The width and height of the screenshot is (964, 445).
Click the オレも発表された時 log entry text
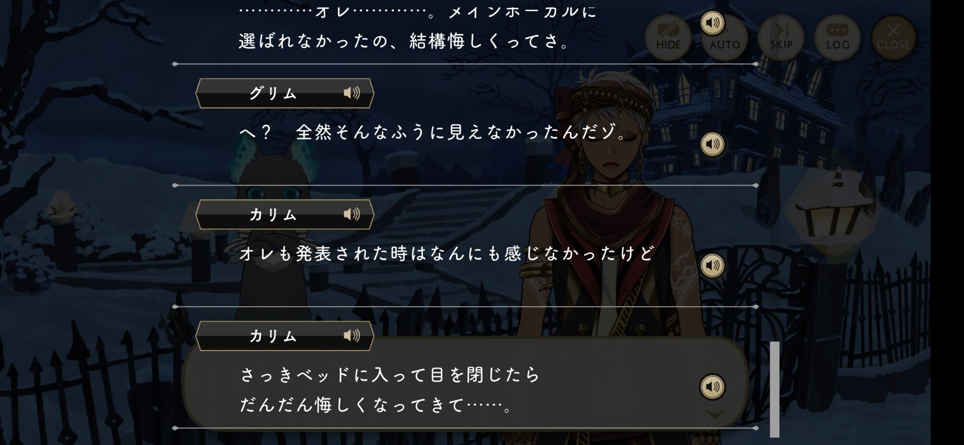[x=447, y=253]
